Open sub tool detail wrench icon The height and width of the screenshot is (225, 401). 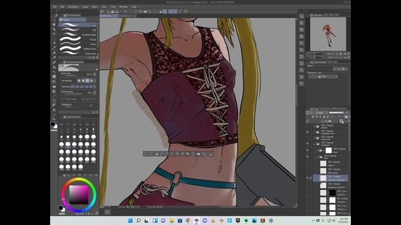[97, 112]
